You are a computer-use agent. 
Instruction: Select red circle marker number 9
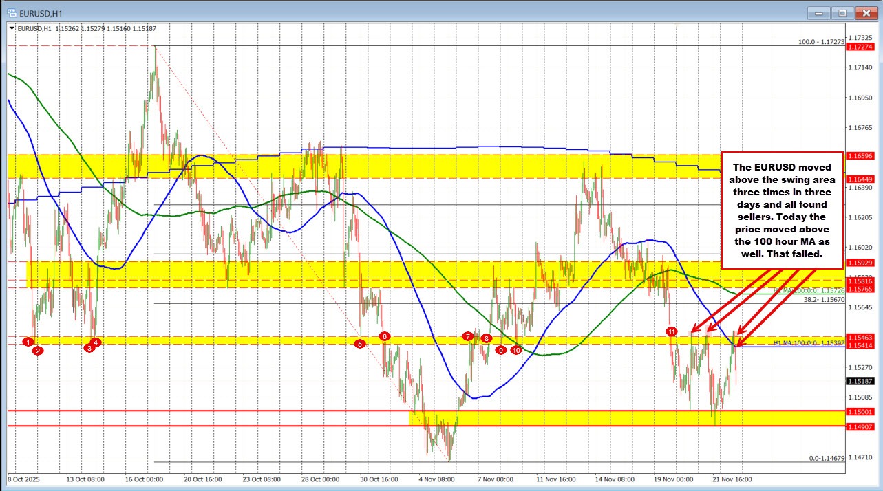coord(501,350)
